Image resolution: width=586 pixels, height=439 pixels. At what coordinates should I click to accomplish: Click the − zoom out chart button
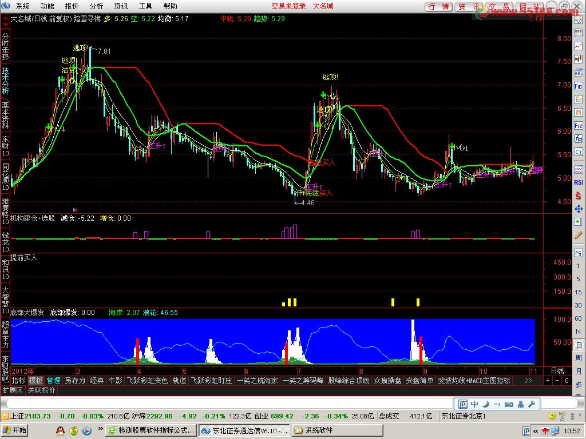coord(557,381)
